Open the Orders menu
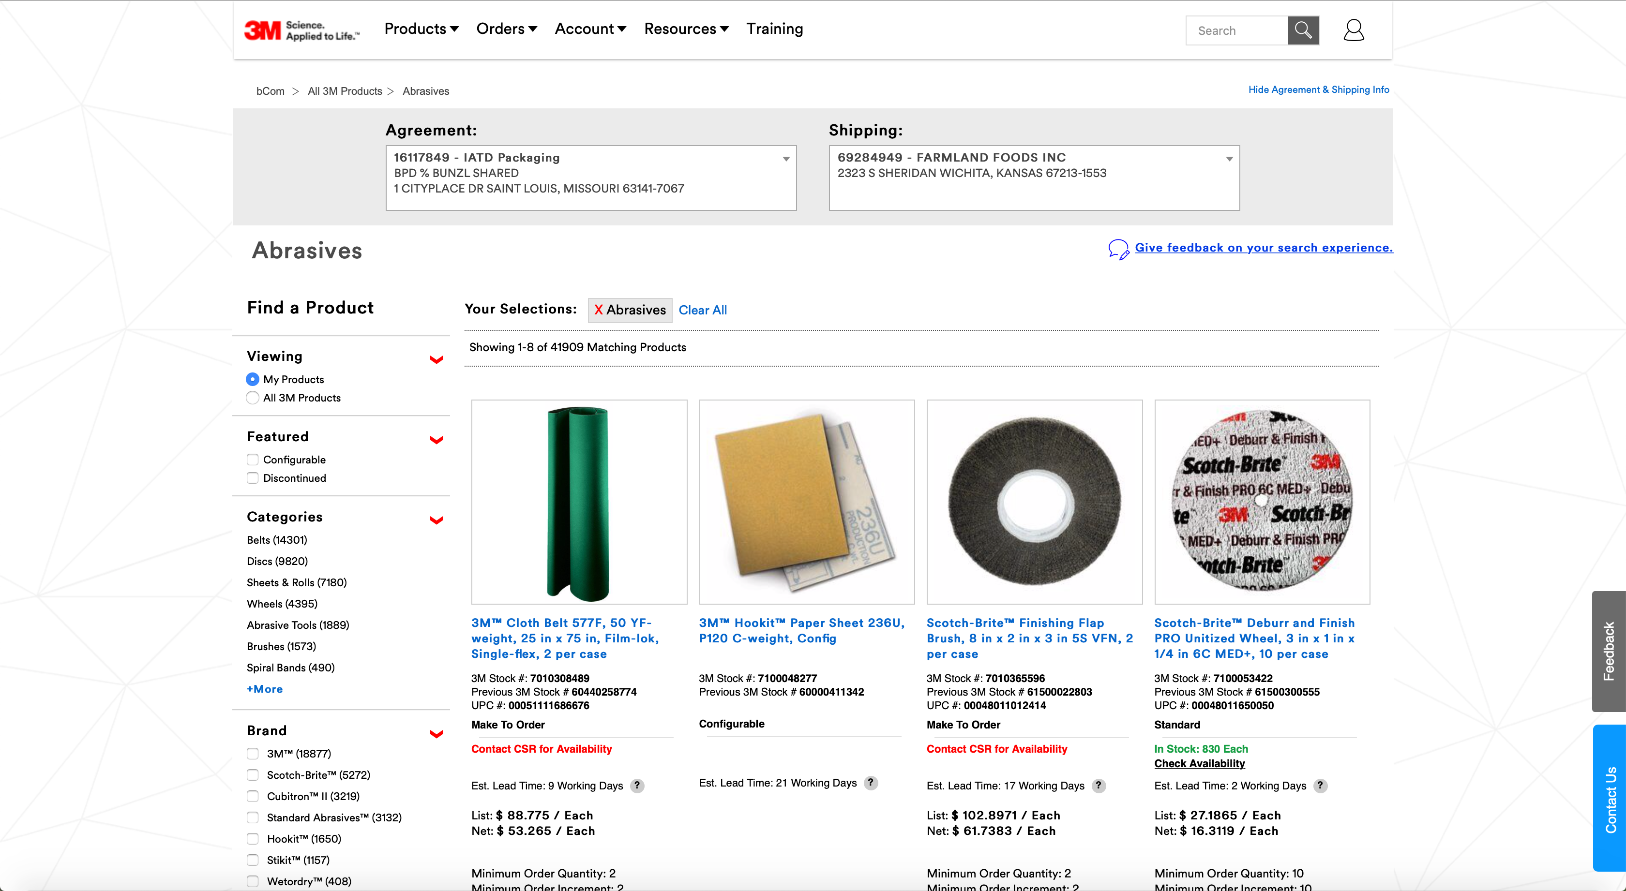 pos(506,29)
